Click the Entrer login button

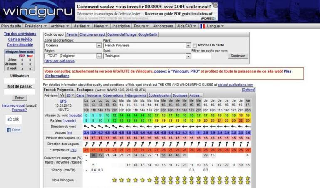[20, 98]
